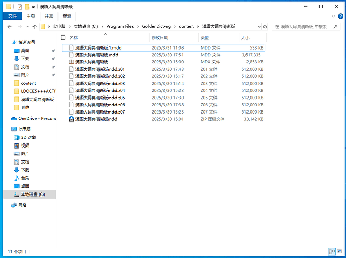Open the help question mark icon
Image resolution: width=346 pixels, height=258 pixels.
click(x=341, y=16)
